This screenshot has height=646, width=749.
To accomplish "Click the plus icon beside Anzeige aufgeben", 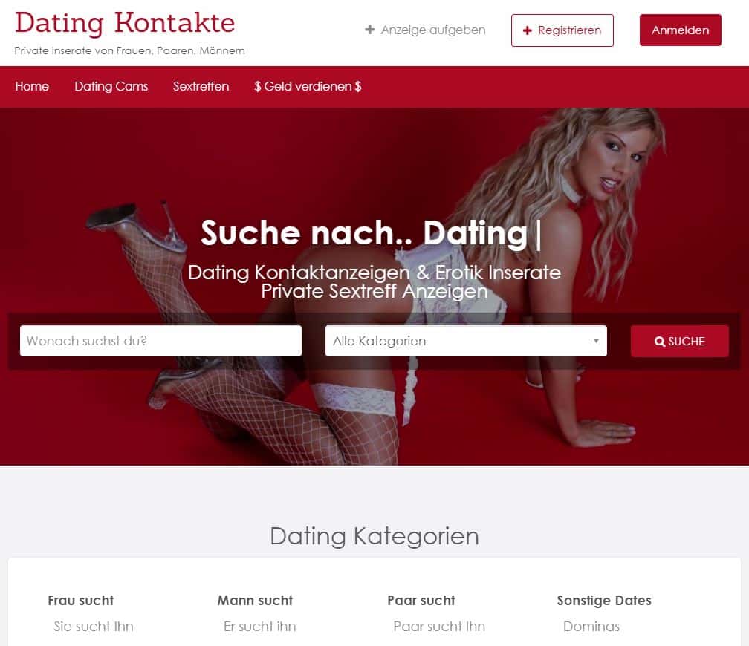I will (x=370, y=30).
